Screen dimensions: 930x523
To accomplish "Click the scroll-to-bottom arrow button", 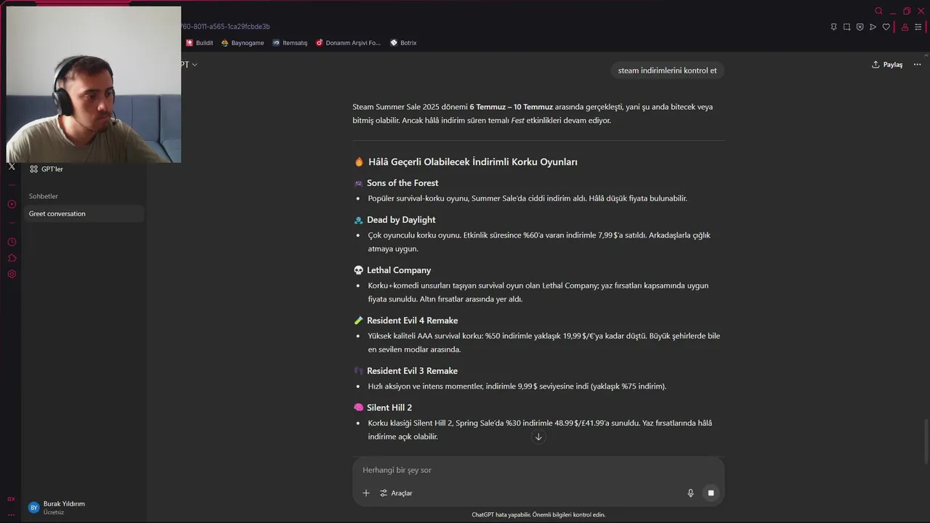I will (538, 437).
